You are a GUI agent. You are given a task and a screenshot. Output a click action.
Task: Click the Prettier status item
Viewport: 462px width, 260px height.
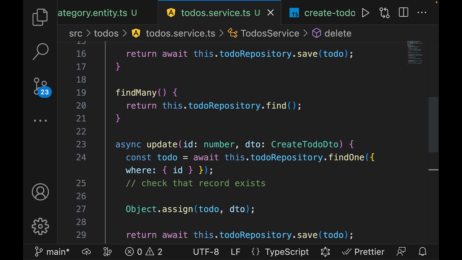363,252
